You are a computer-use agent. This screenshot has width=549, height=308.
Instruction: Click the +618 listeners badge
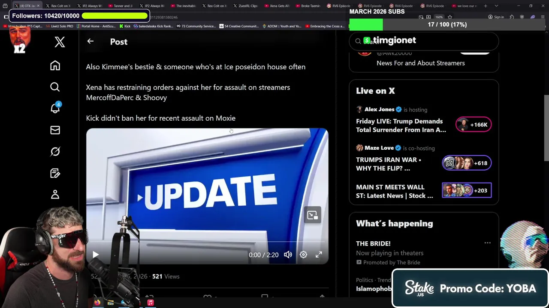point(467,163)
